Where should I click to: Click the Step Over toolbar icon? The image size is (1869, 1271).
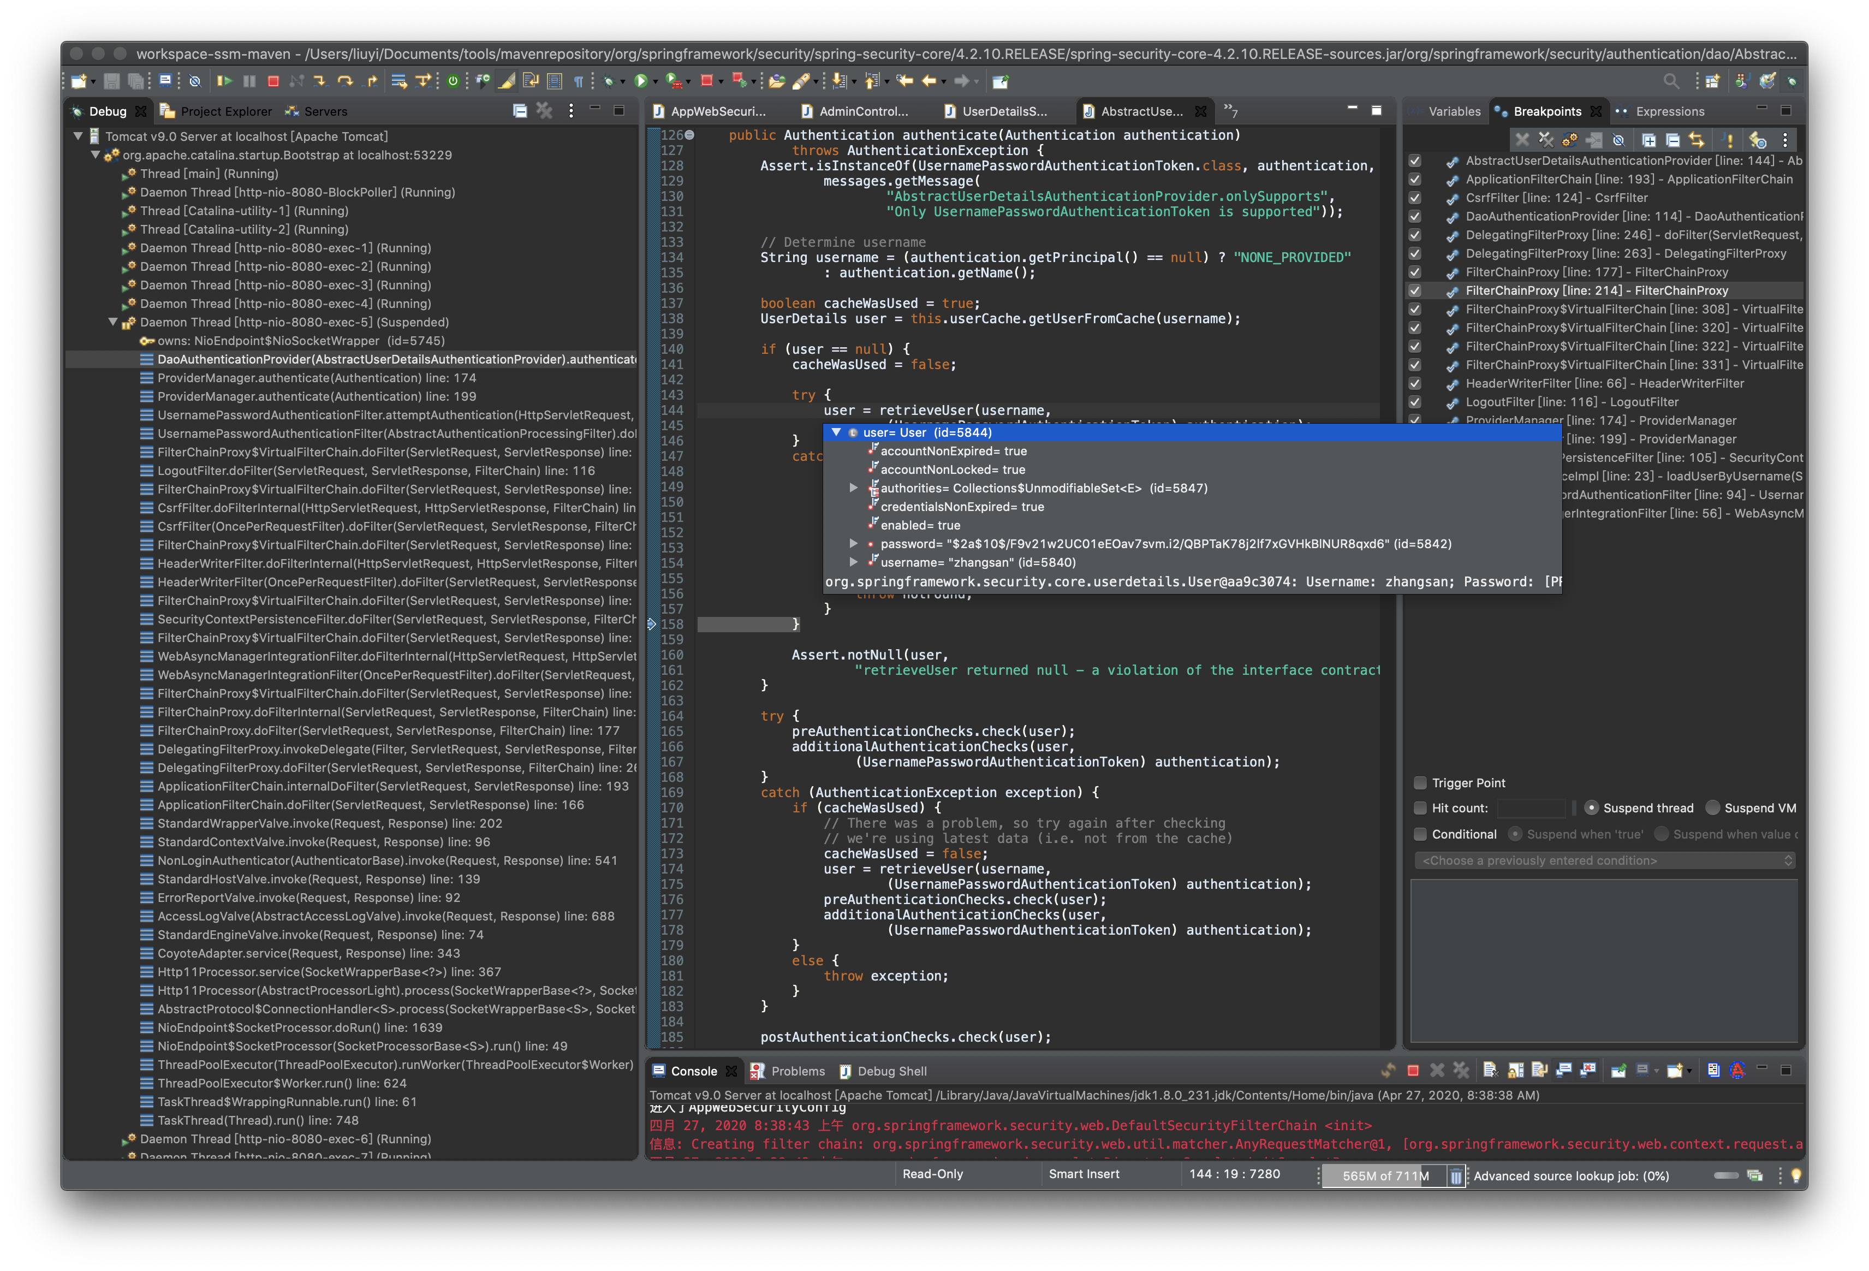point(345,80)
